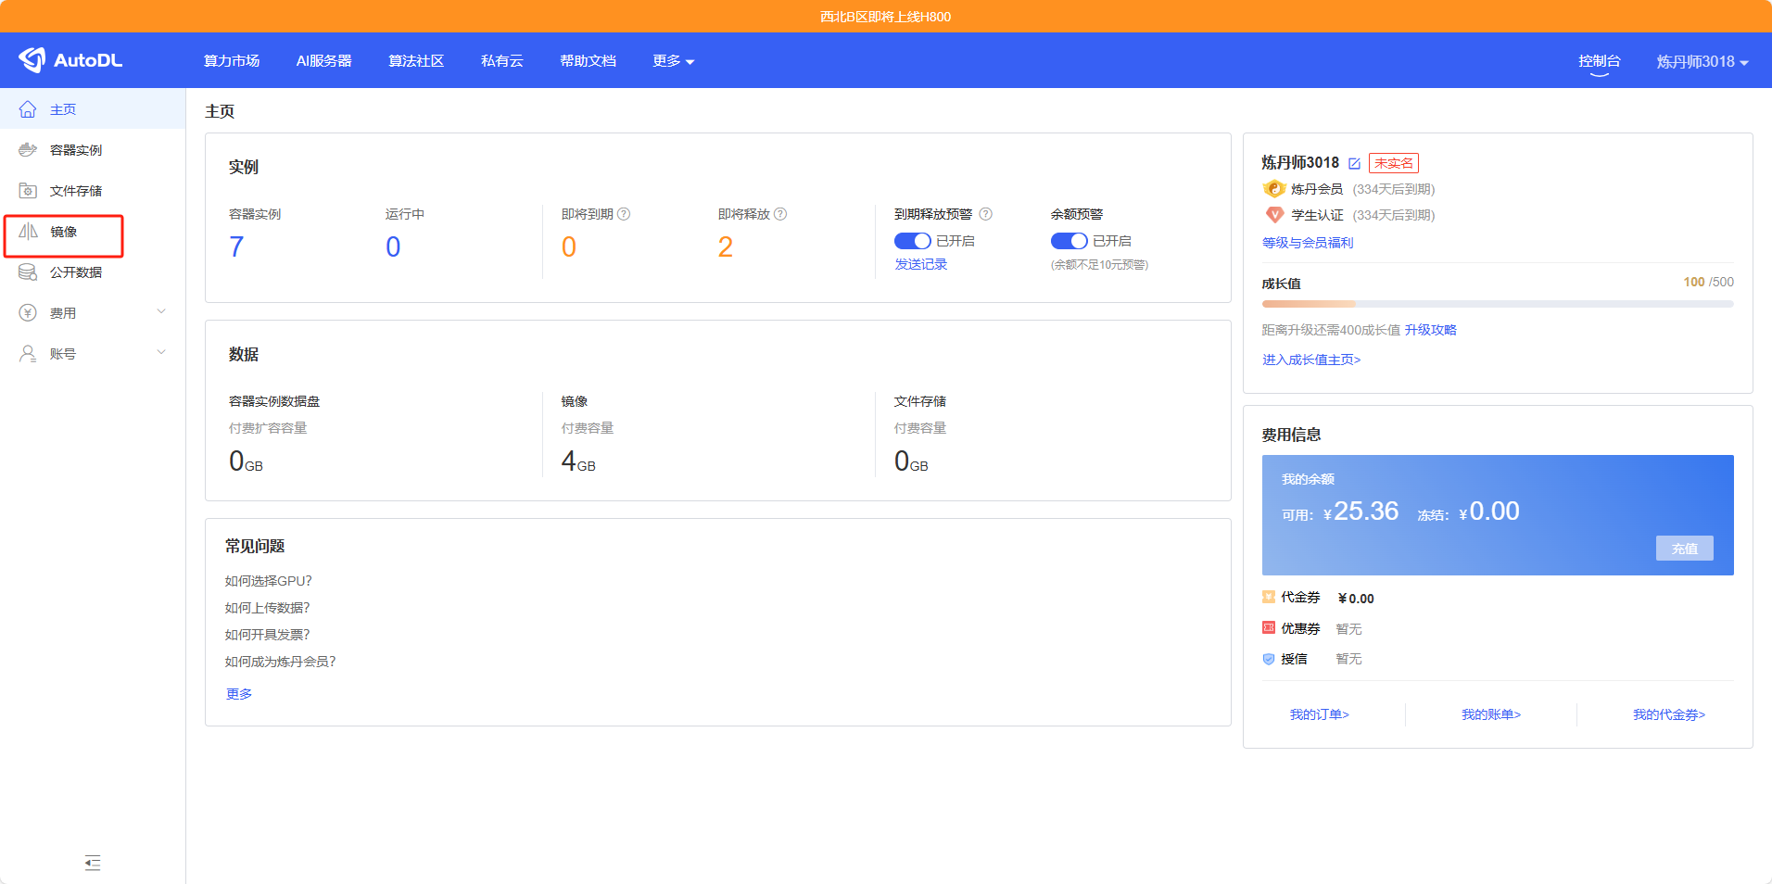The image size is (1772, 884).
Task: Click the help icon beside 即将到期
Action: pos(624,214)
